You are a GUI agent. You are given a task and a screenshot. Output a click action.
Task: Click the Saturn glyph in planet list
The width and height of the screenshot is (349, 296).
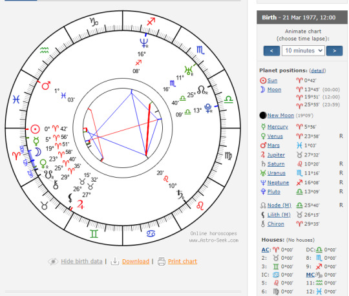263,164
